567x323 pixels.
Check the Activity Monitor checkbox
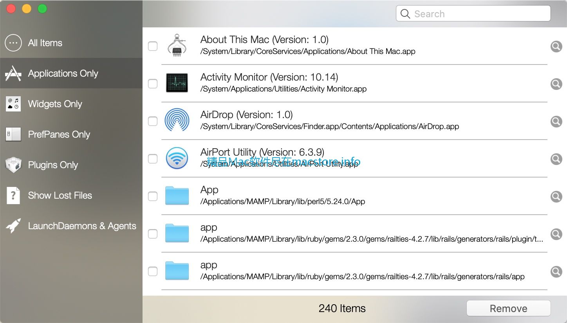point(153,84)
